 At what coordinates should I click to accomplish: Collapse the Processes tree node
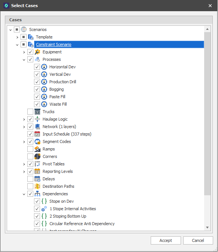[x=24, y=60]
